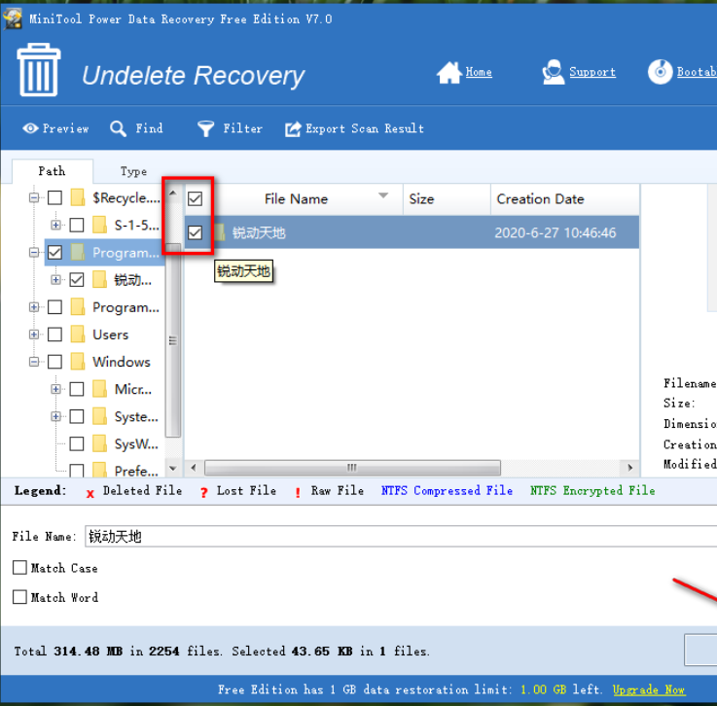Click Export Scan Result label
This screenshot has width=717, height=706.
[365, 129]
